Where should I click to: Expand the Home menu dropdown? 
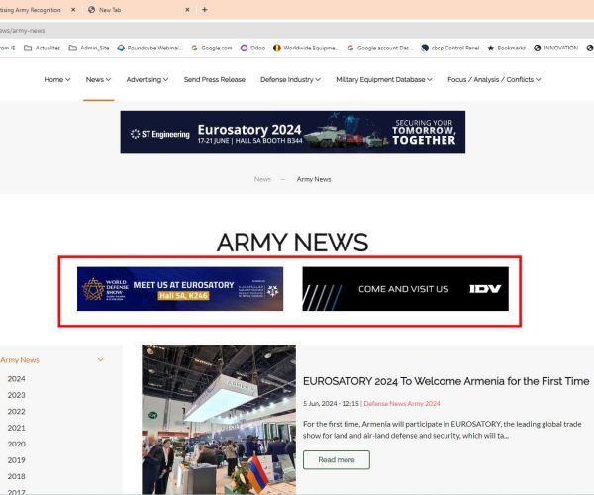coord(56,80)
